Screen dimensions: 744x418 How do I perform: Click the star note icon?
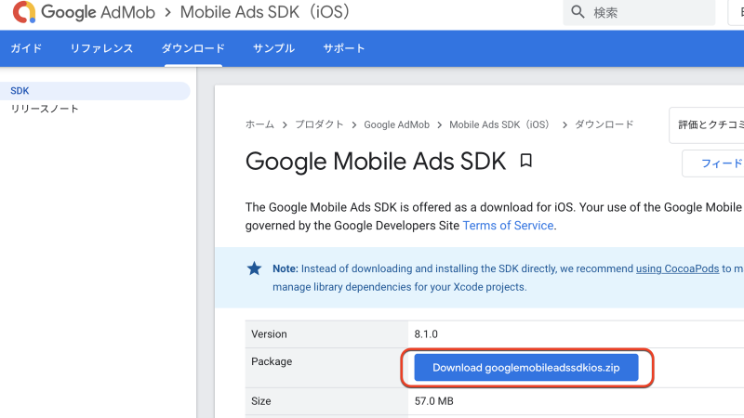tap(254, 268)
